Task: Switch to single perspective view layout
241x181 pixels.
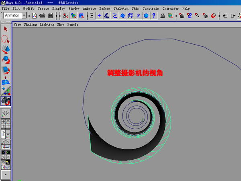Action: click(x=6, y=114)
